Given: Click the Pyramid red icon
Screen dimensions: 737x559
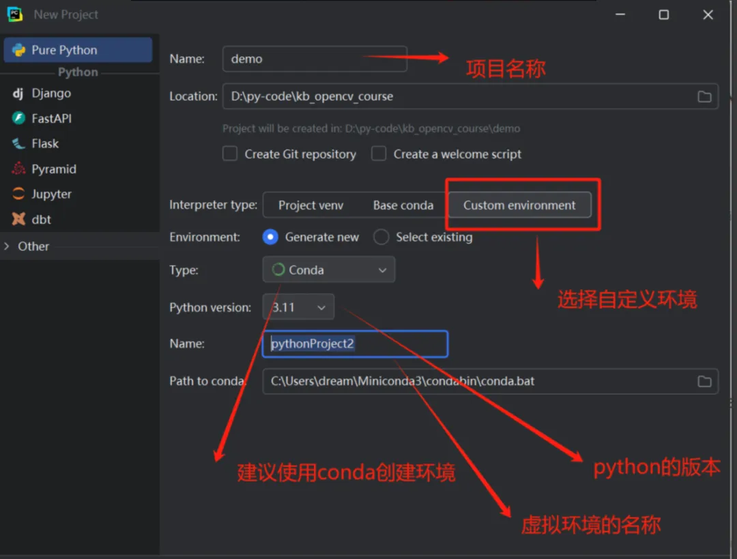Looking at the screenshot, I should pos(18,169).
